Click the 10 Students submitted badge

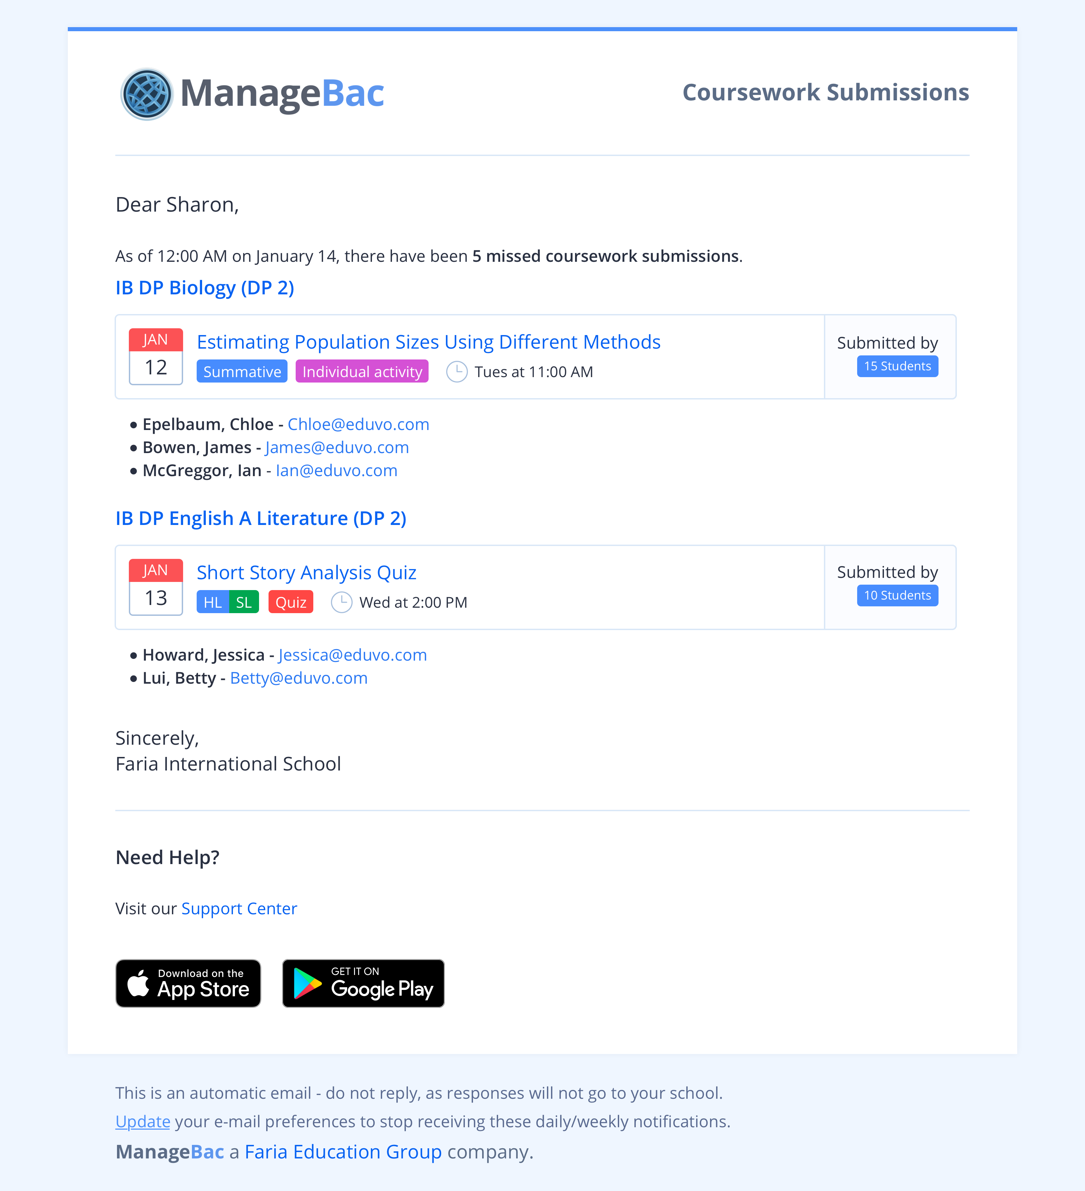pyautogui.click(x=898, y=595)
